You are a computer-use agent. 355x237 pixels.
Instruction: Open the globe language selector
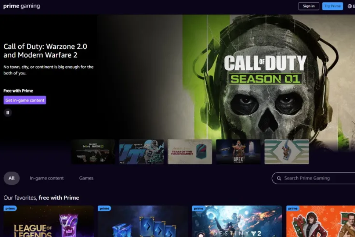[351, 6]
